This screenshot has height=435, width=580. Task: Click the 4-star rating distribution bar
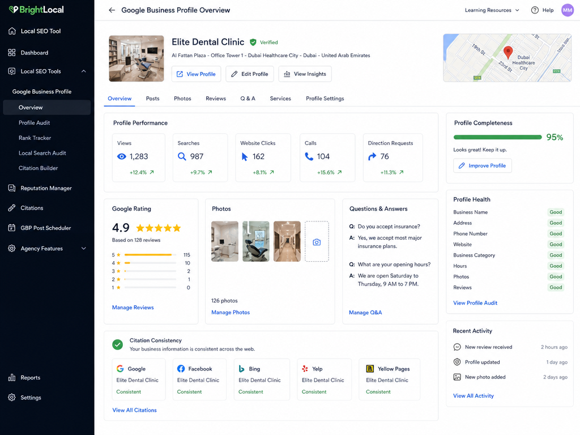pos(150,263)
